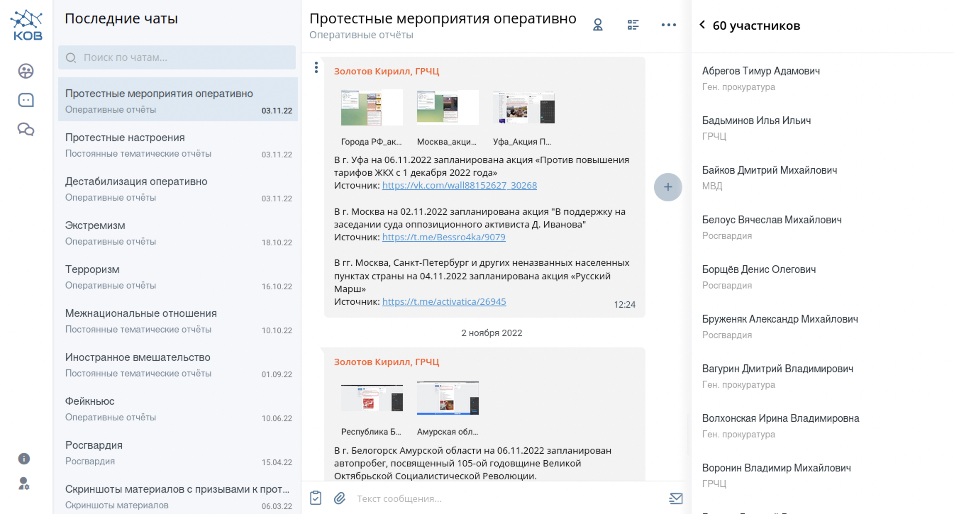Click the paperclip attach file icon
The image size is (954, 514).
[340, 498]
